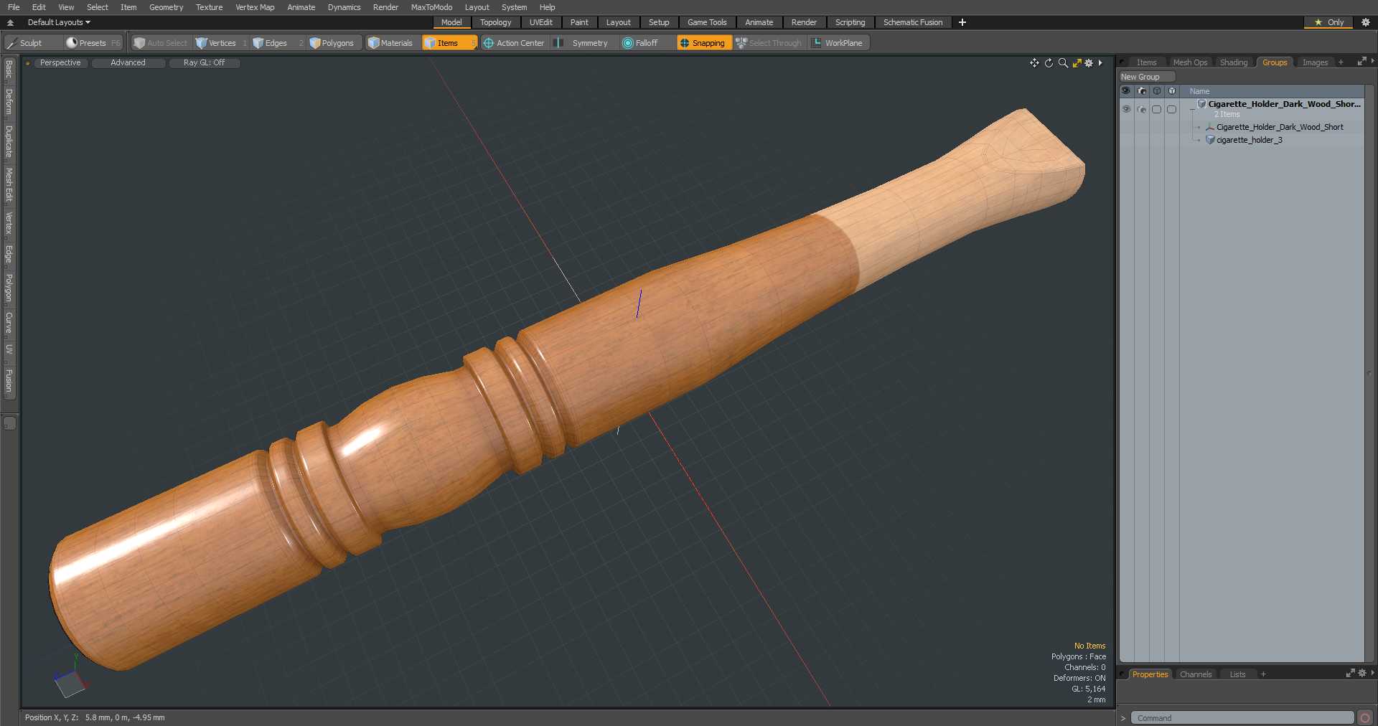Open the Geometry menu

(x=166, y=7)
